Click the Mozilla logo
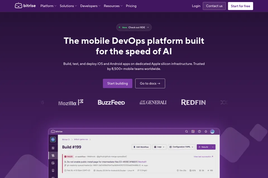268x178 pixels. click(x=71, y=103)
